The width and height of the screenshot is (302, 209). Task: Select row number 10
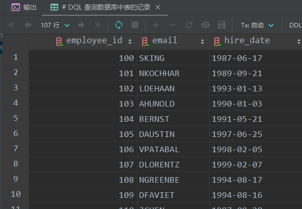point(16,194)
